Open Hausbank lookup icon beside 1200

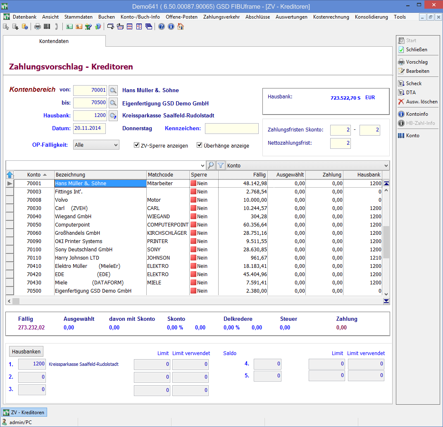pos(113,116)
